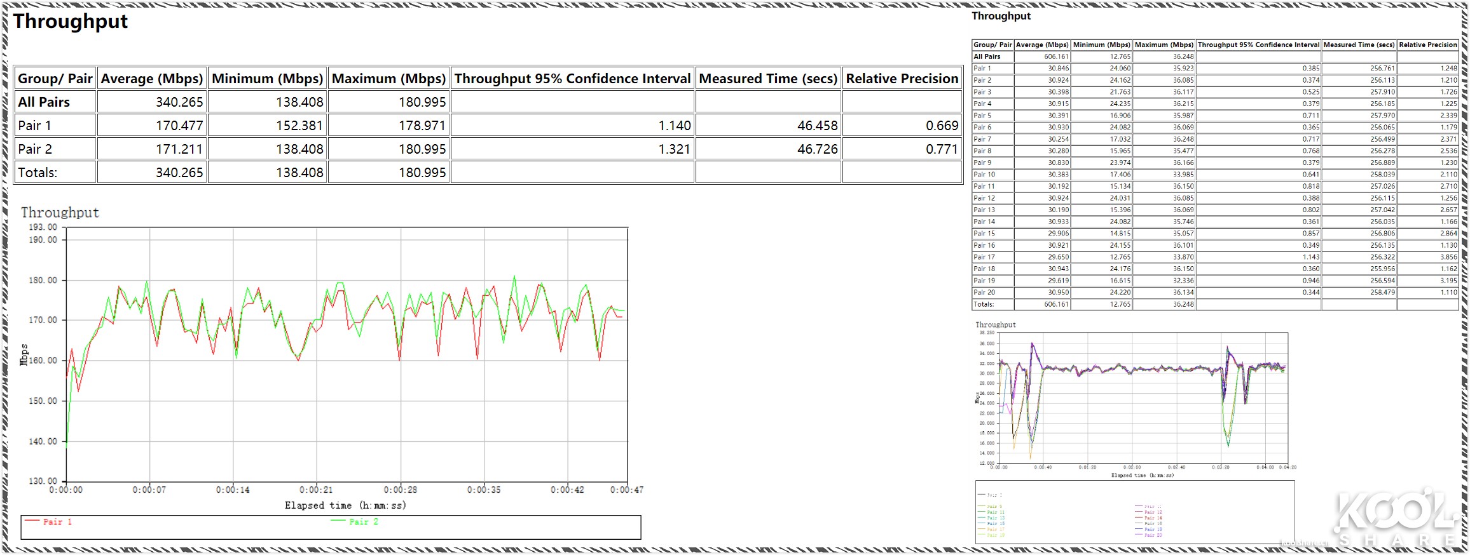Click 'All Pairs' row in the left table

(44, 102)
